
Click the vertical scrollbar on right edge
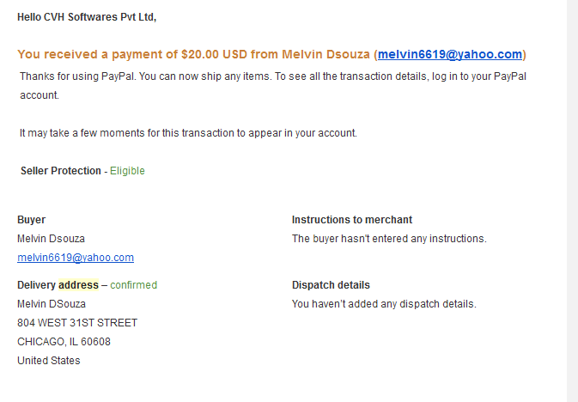[x=572, y=201]
